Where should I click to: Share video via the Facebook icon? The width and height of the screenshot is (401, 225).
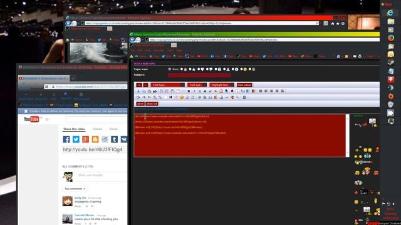pos(66,139)
